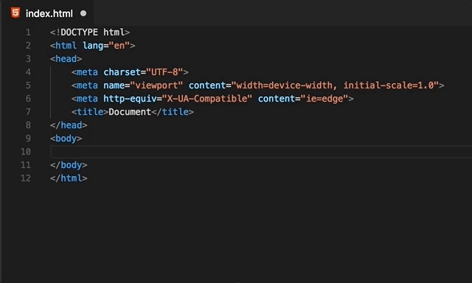This screenshot has width=472, height=283.
Task: Click the http-equiv attribute name
Action: 130,99
